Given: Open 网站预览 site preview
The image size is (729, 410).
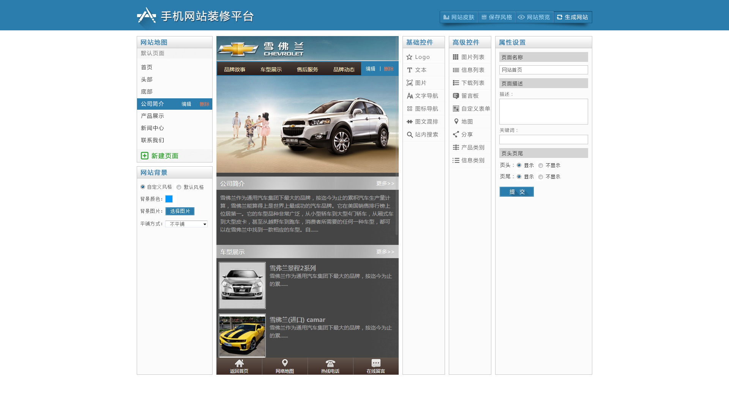Looking at the screenshot, I should point(535,17).
